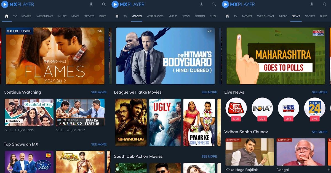The image size is (331, 173).
Task: Open Movies tab in left panel
Action: point(26,16)
